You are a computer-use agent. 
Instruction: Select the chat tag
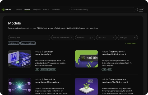110,70
